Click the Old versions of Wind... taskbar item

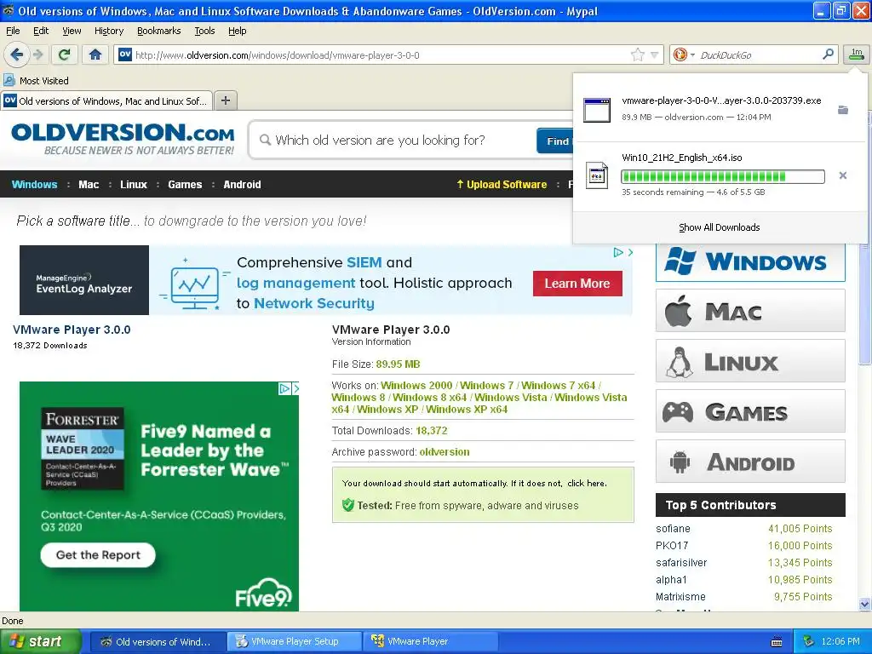coord(158,641)
